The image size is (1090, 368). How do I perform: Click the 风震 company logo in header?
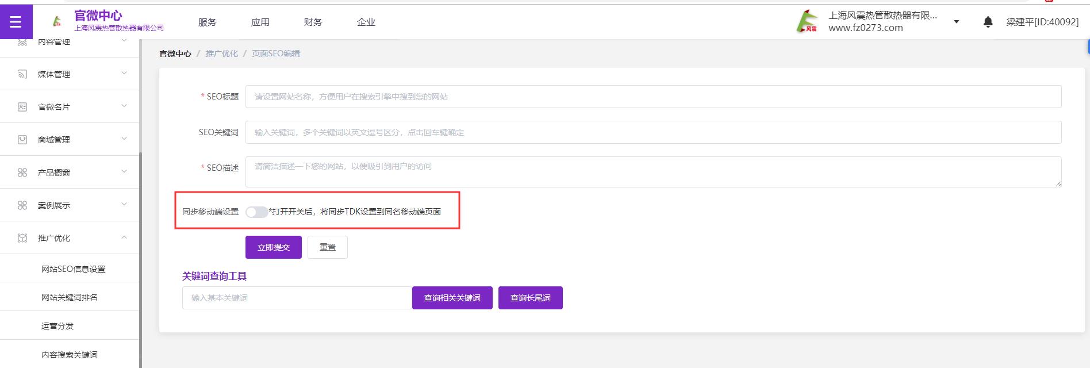tap(807, 21)
